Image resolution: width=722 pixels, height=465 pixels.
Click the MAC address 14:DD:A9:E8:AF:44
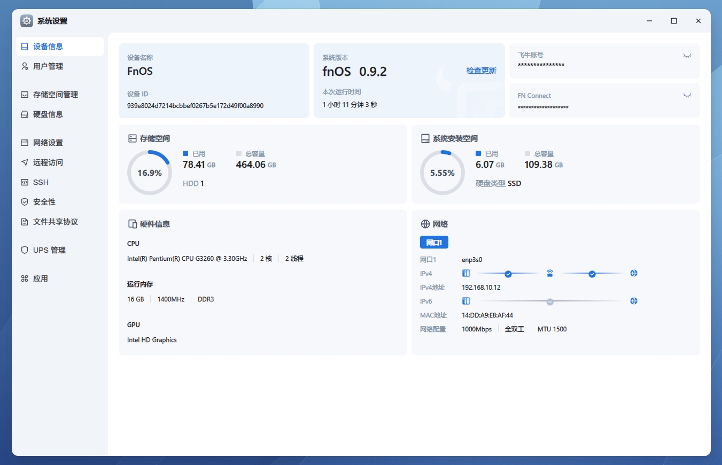[487, 315]
